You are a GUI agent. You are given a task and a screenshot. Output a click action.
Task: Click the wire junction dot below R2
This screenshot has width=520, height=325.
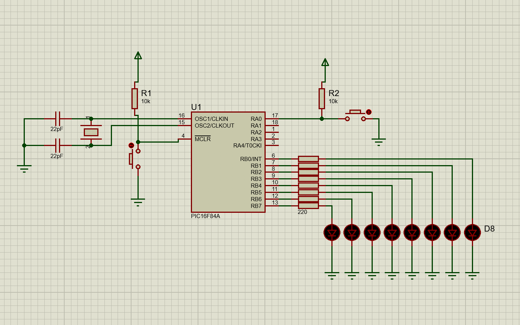point(322,119)
